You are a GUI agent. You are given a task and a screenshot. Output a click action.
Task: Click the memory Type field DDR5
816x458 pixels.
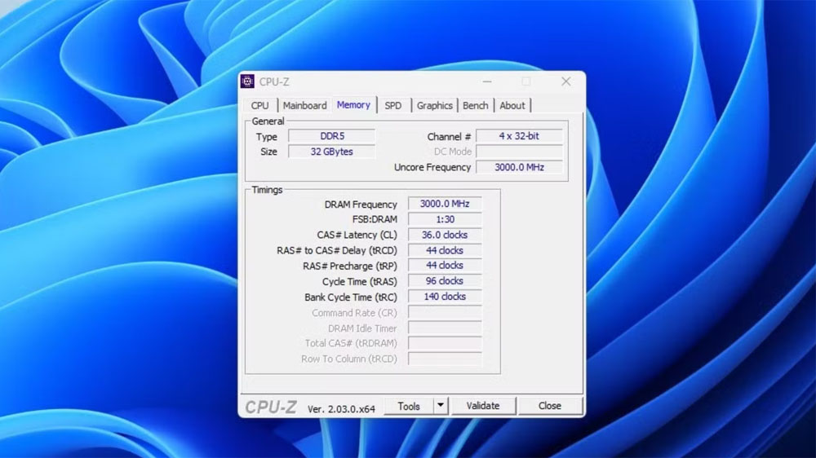click(x=332, y=136)
